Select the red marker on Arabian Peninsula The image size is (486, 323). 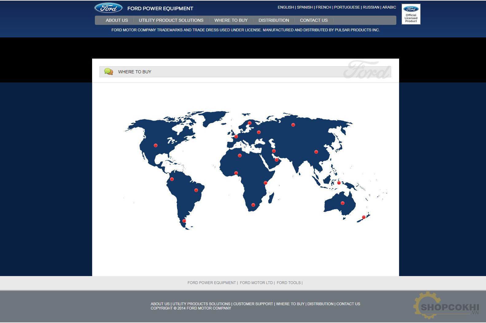tap(277, 160)
